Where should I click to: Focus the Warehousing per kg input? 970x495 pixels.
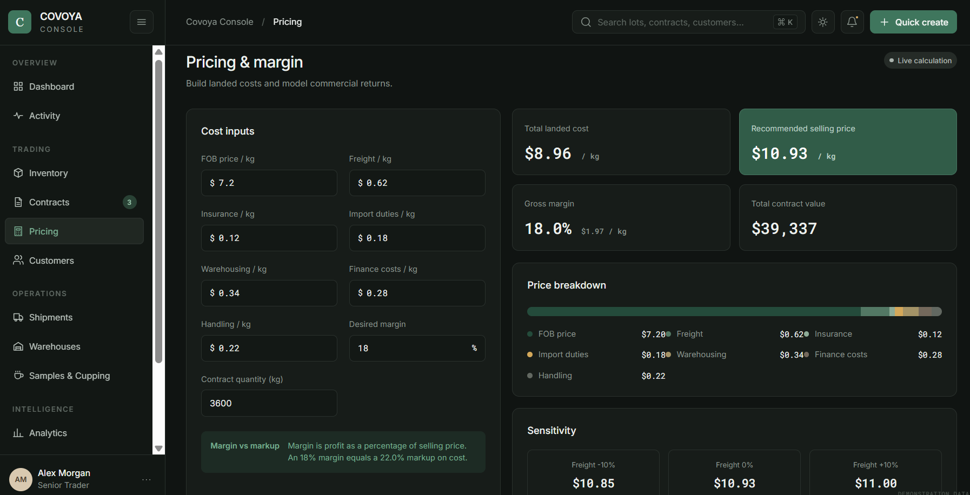click(x=269, y=293)
